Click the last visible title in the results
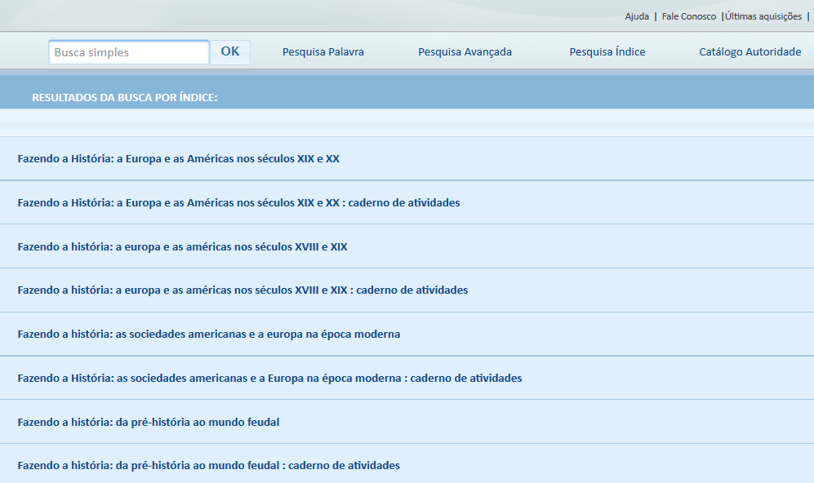This screenshot has height=483, width=814. 208,466
